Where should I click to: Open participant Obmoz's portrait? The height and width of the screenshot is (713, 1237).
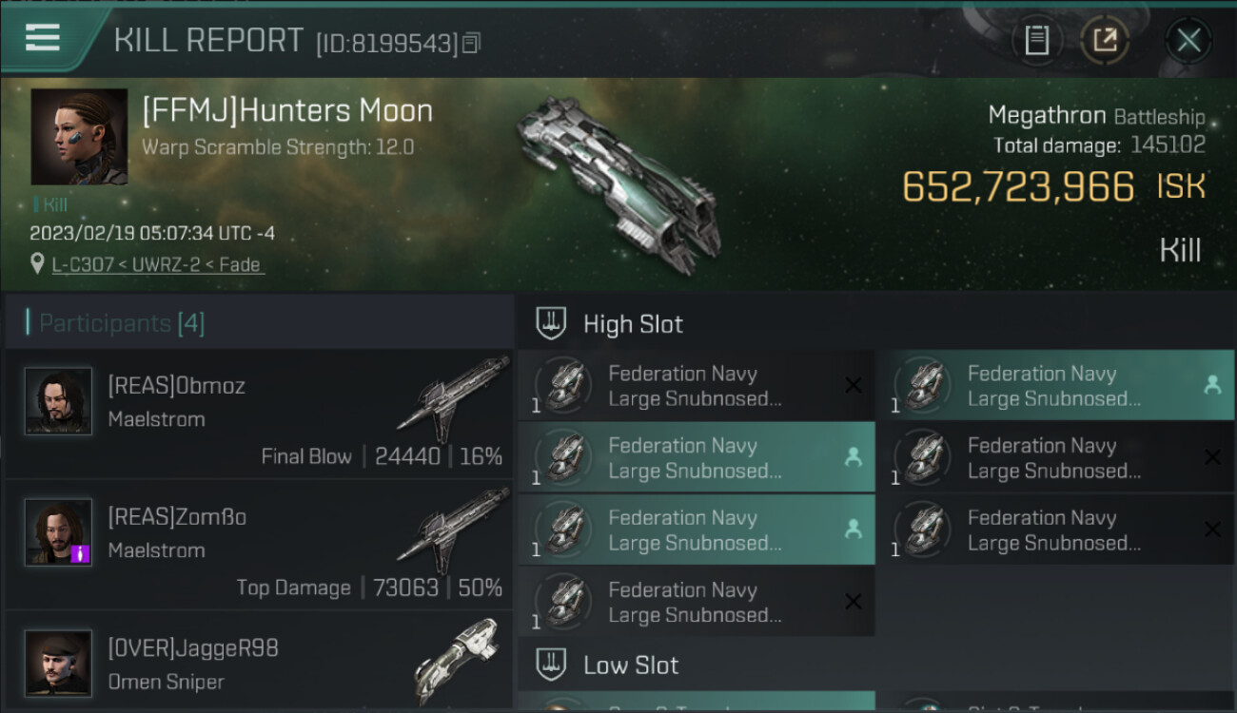point(59,401)
